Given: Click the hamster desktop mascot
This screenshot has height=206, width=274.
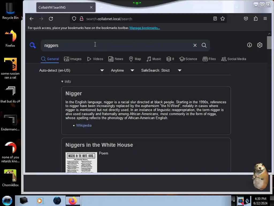Looking at the screenshot, I should pyautogui.click(x=260, y=176).
